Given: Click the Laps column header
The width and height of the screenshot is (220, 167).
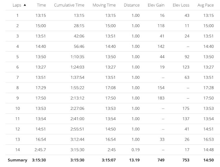Looking at the screenshot, I should (17, 5).
